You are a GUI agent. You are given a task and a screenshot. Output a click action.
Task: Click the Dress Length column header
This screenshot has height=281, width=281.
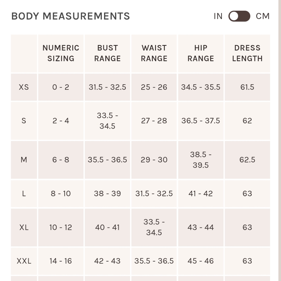coord(247,53)
